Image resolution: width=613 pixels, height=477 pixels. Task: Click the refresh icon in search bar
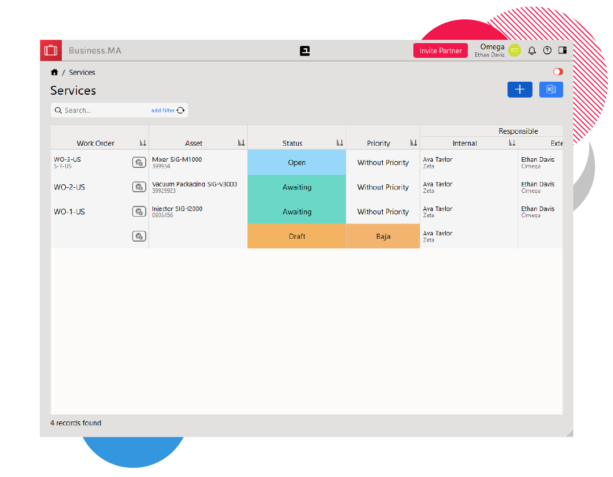pyautogui.click(x=181, y=111)
